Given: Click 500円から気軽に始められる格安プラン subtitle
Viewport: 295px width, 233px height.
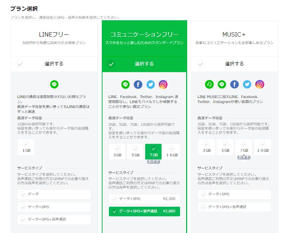Looking at the screenshot, I should click(54, 43).
